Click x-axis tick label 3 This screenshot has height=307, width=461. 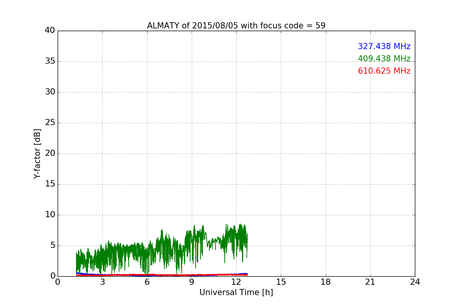click(102, 282)
